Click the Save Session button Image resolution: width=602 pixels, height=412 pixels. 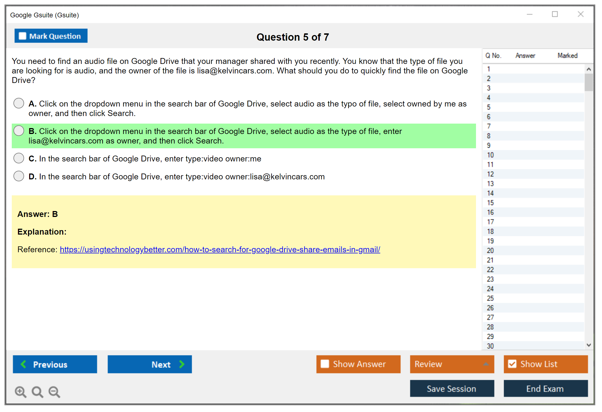[452, 388]
